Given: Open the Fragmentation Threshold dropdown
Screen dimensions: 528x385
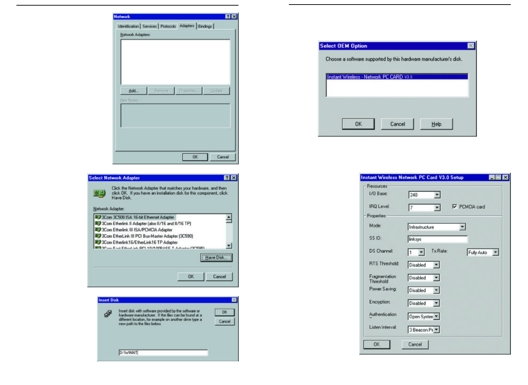Looking at the screenshot, I should point(437,278).
